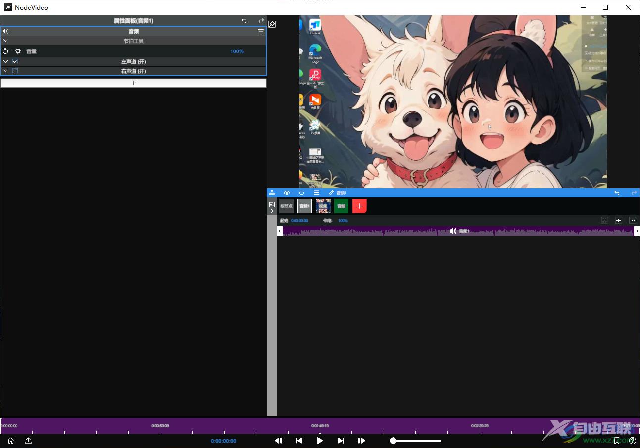
Task: Click the 伸缩 value 100%
Action: click(343, 221)
